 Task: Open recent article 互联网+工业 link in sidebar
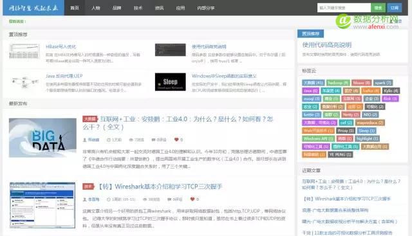351,185
